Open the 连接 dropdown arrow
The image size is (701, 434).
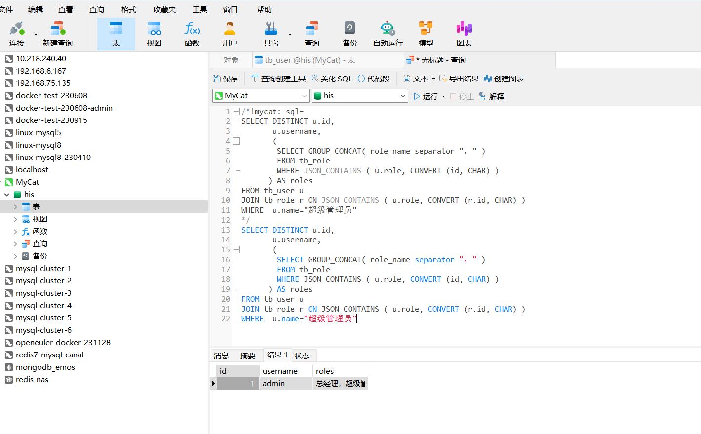(x=36, y=34)
